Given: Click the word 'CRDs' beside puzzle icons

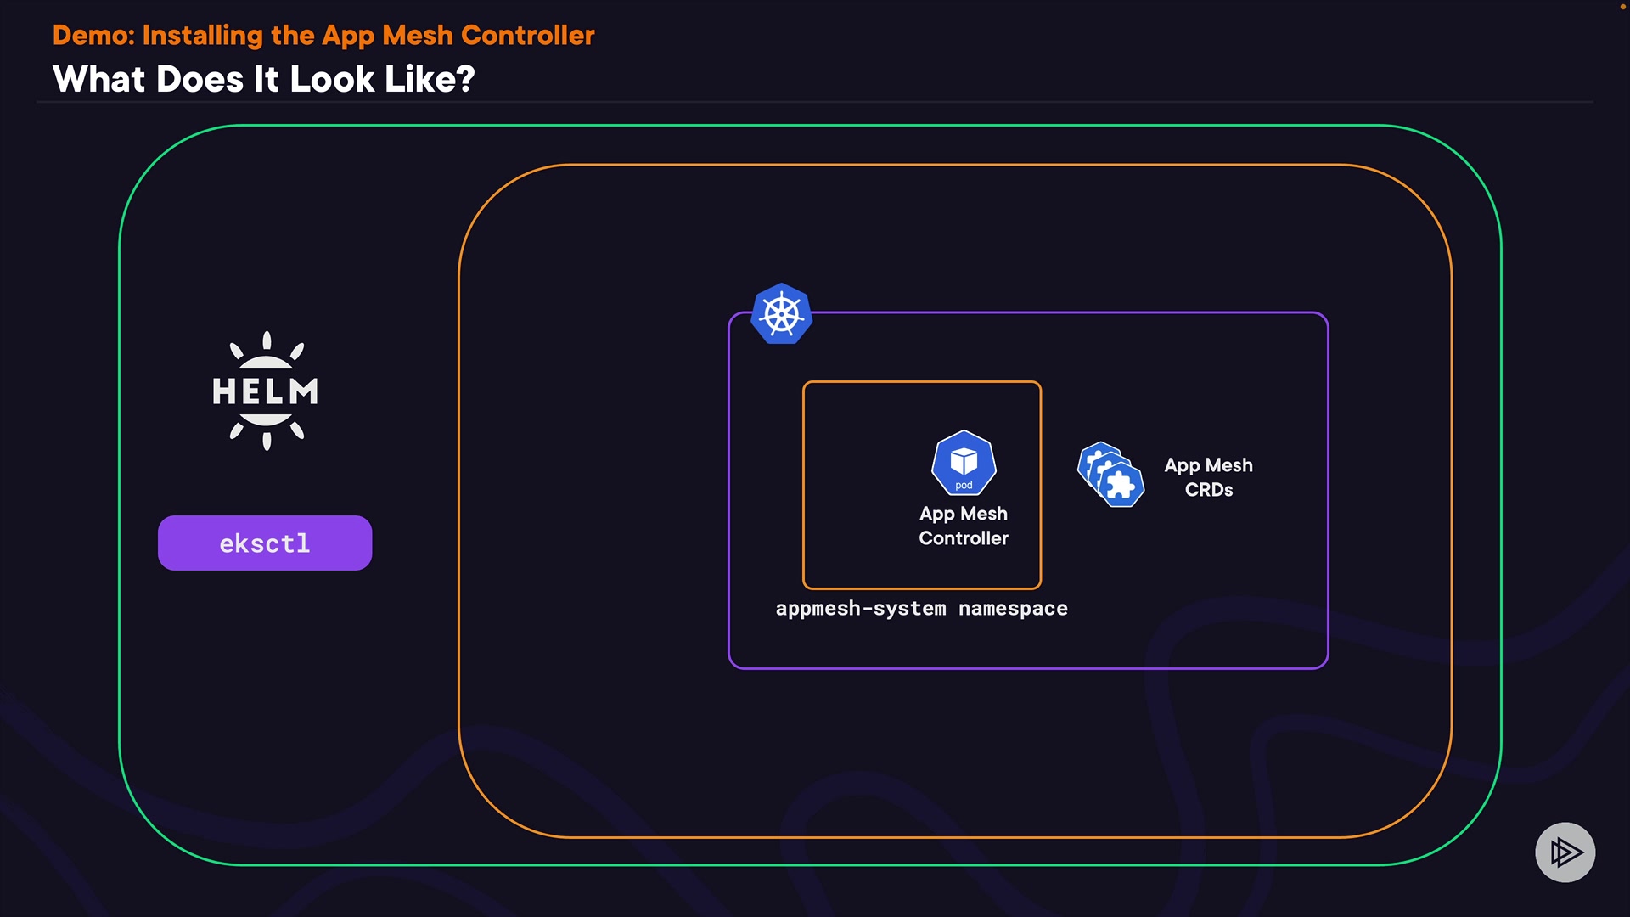Looking at the screenshot, I should 1208,490.
